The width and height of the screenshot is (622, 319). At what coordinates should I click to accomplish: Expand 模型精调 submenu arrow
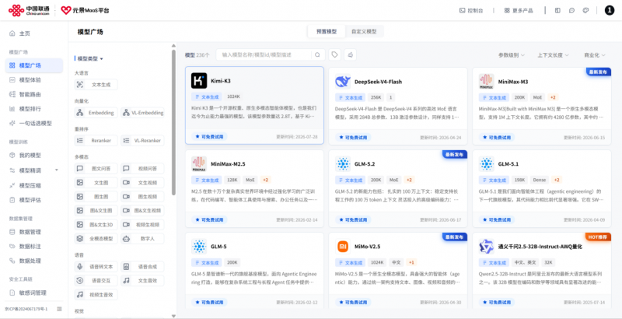pos(56,170)
